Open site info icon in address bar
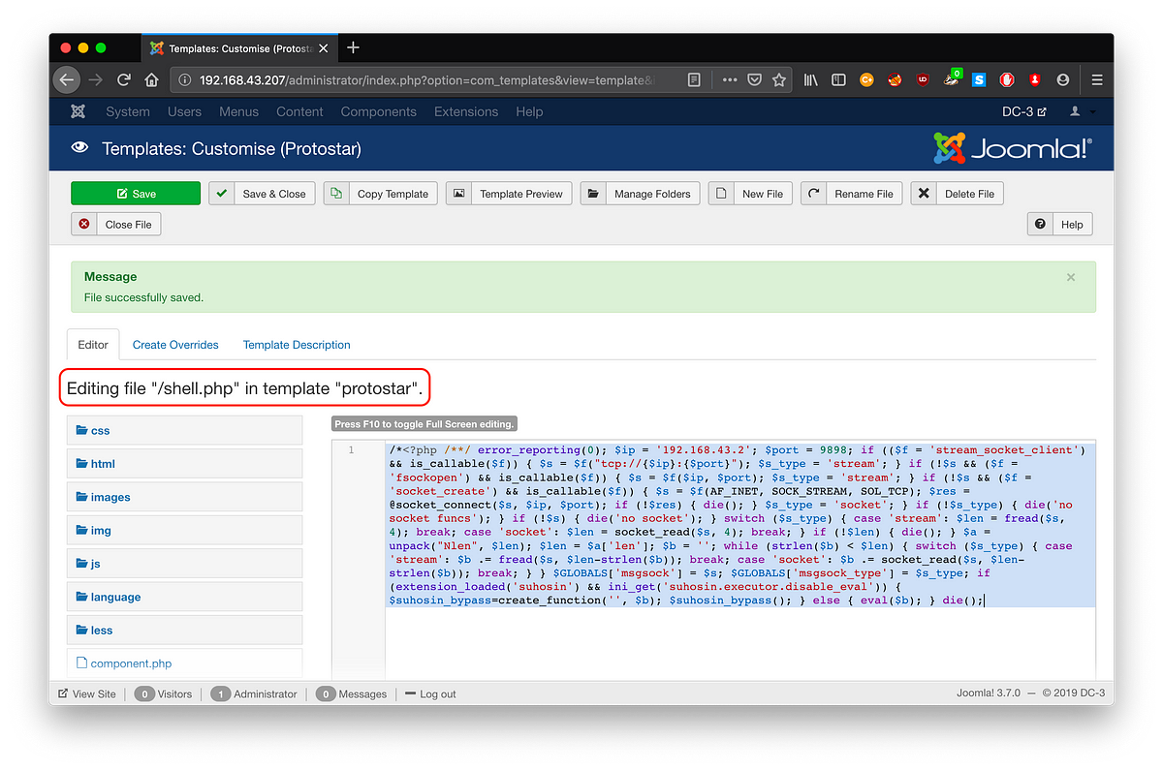The width and height of the screenshot is (1163, 770). click(185, 80)
